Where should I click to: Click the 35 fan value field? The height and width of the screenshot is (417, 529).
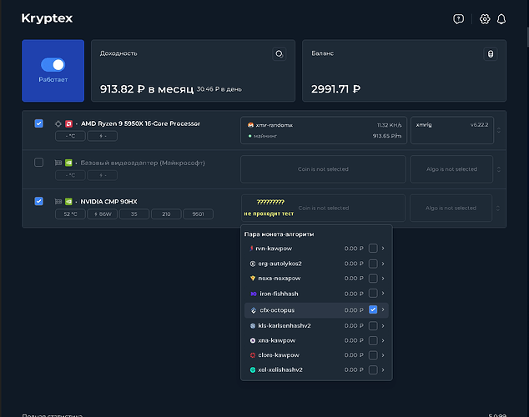pos(134,214)
